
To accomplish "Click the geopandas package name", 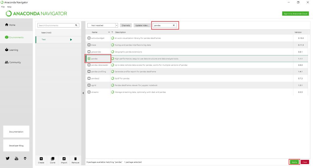I will tap(96, 52).
